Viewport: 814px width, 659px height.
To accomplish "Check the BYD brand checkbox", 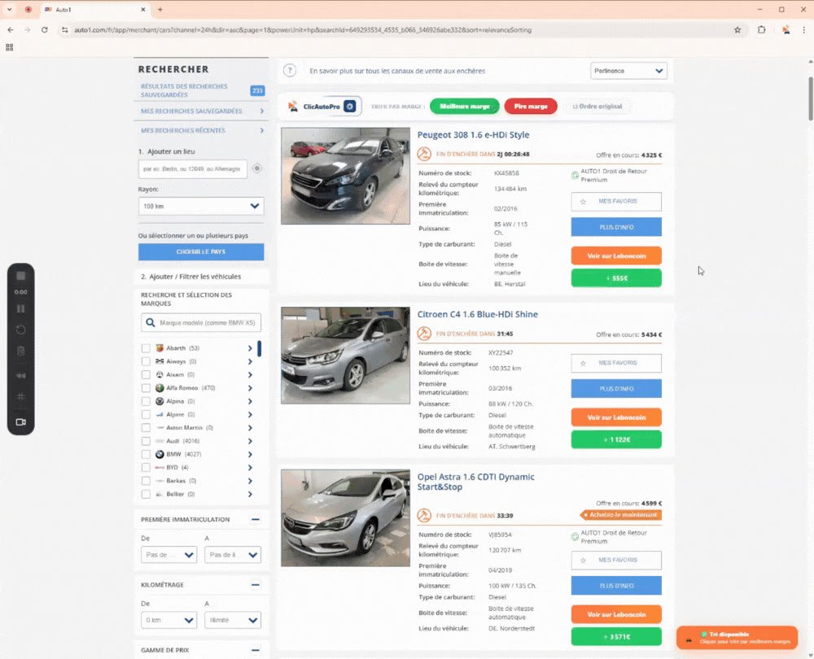I will [x=146, y=468].
